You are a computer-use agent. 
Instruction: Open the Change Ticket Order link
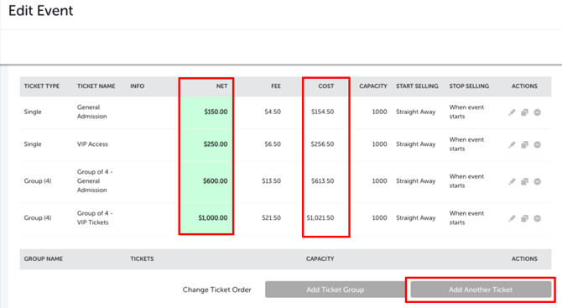tap(217, 290)
